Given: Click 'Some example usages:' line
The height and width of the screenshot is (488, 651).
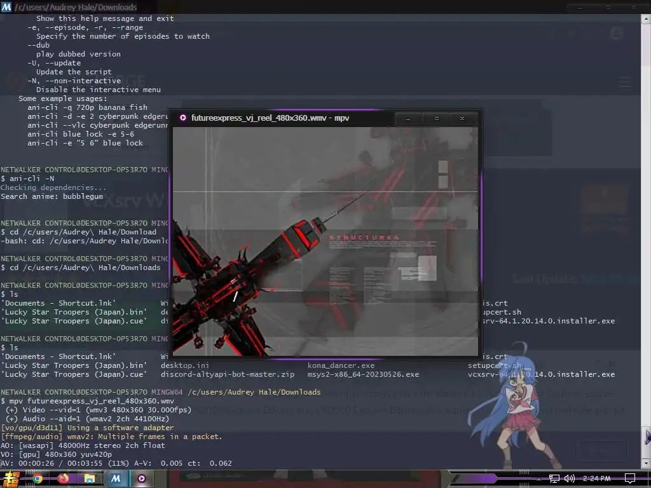Looking at the screenshot, I should click(63, 98).
